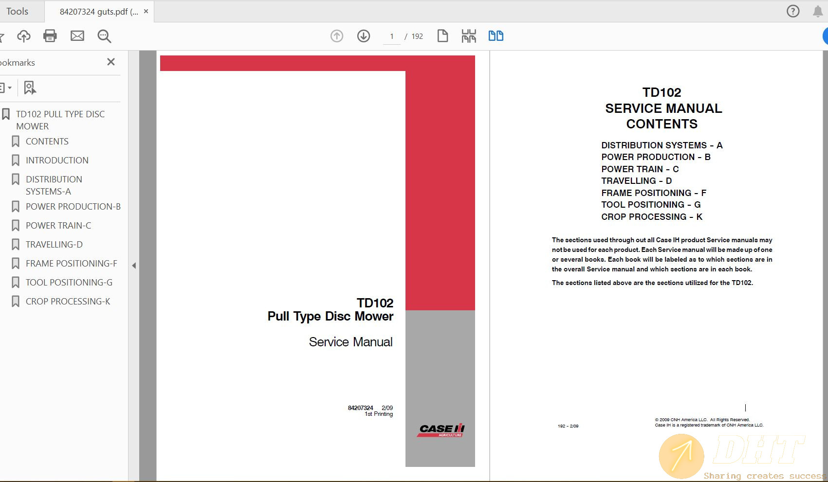Click the 192 total pages indicator
The height and width of the screenshot is (482, 828).
coord(417,36)
